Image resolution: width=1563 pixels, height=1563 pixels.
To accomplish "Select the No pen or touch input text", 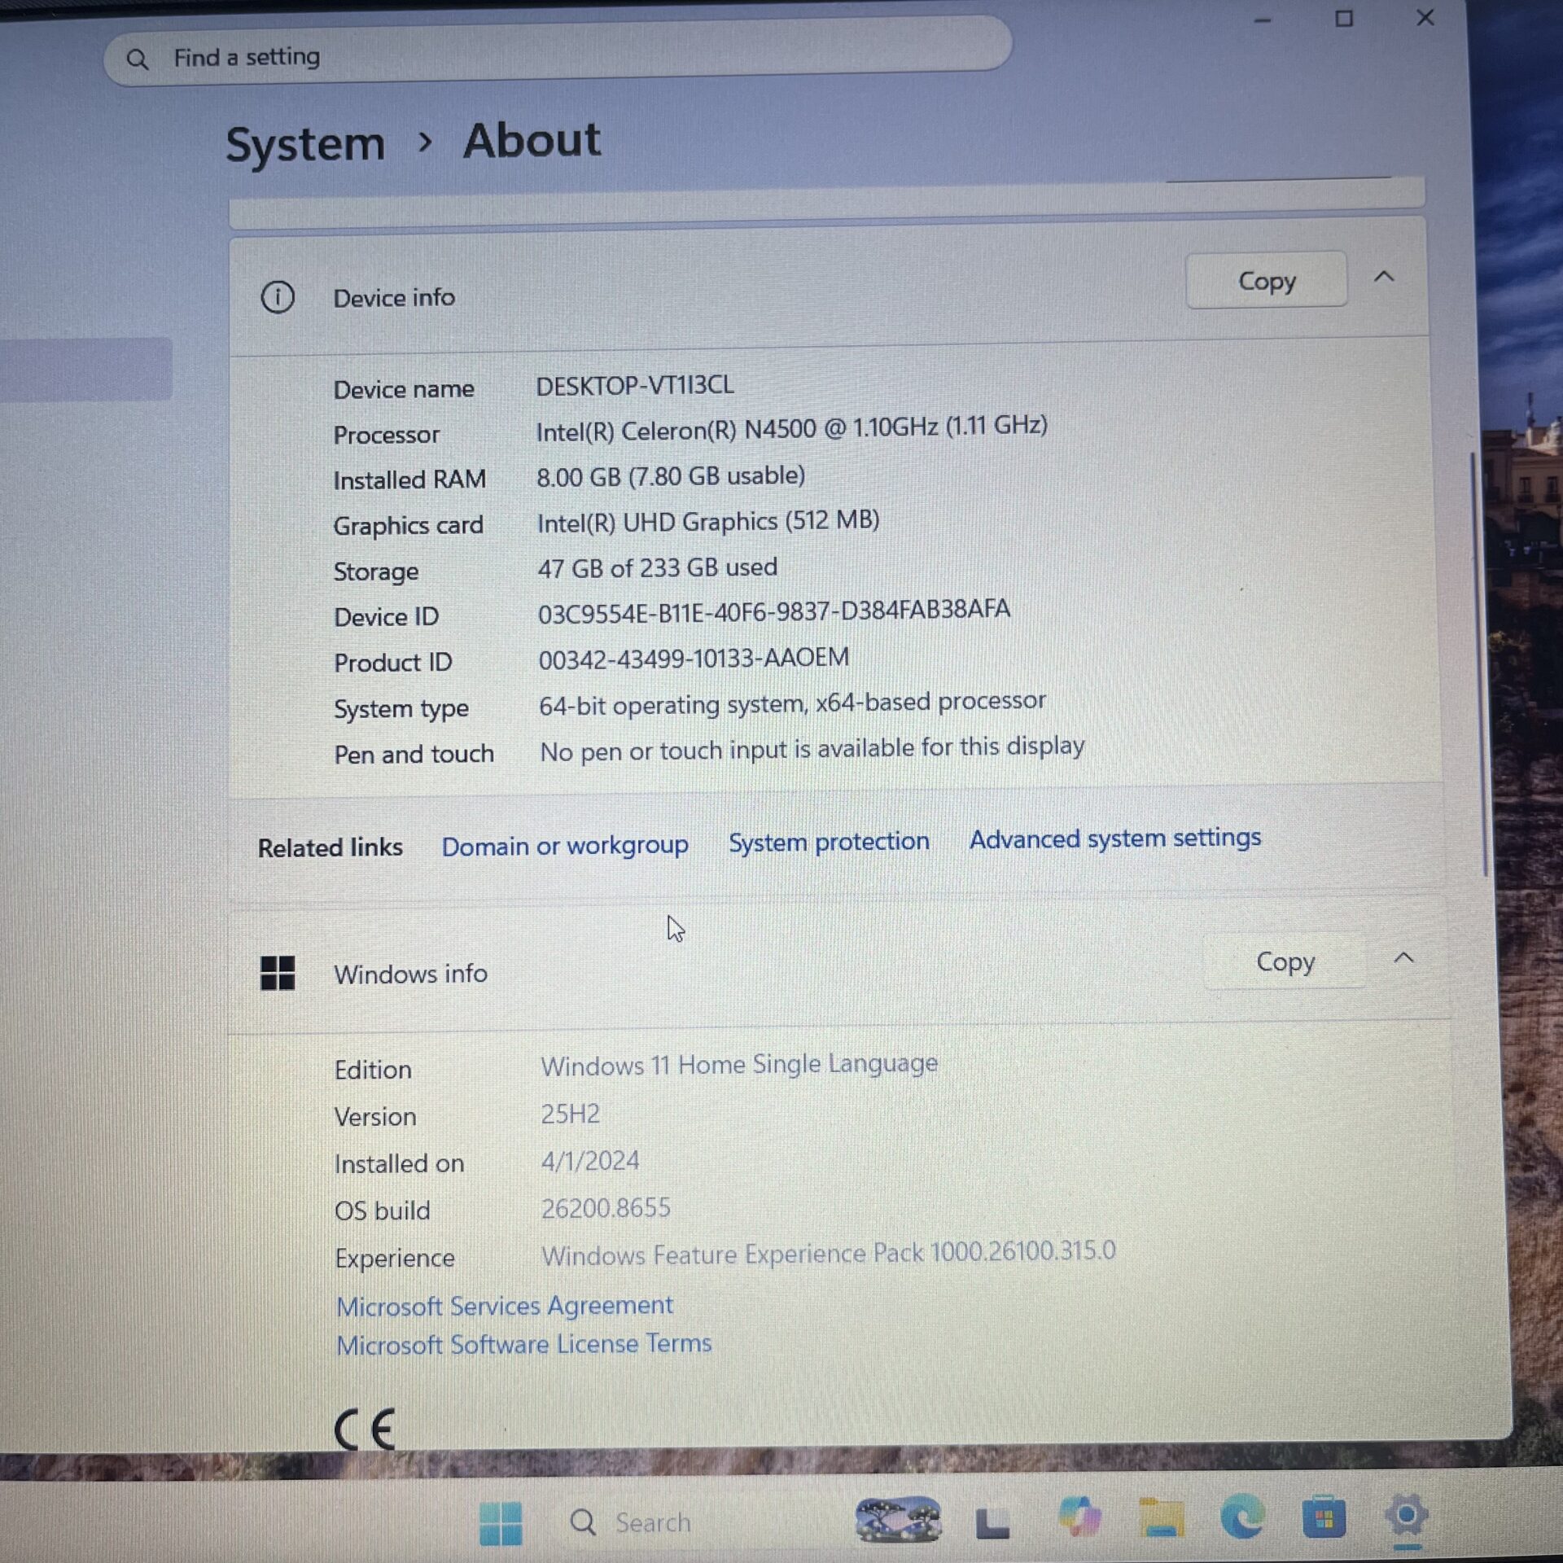I will [812, 748].
